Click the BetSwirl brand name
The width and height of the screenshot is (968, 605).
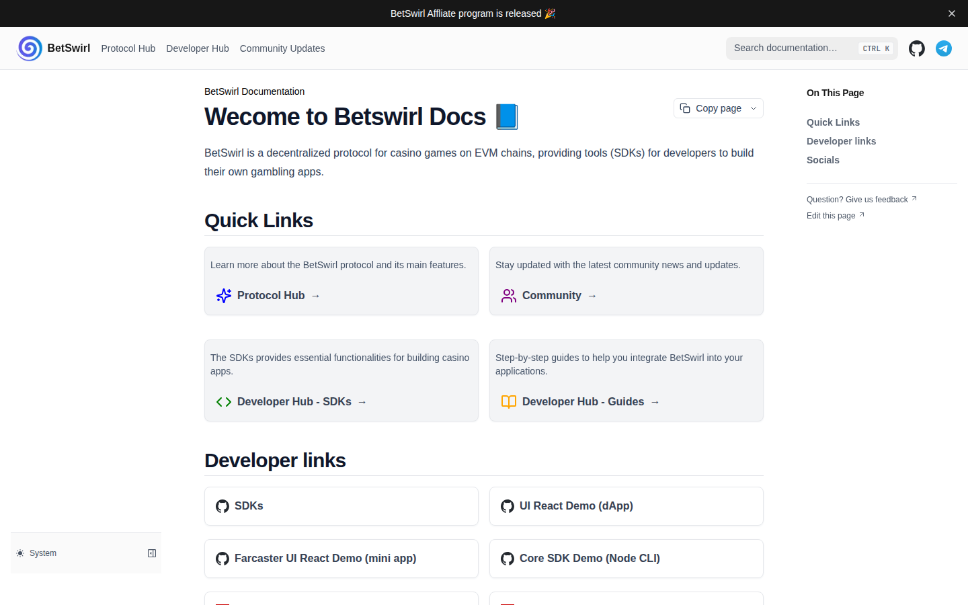pyautogui.click(x=69, y=48)
